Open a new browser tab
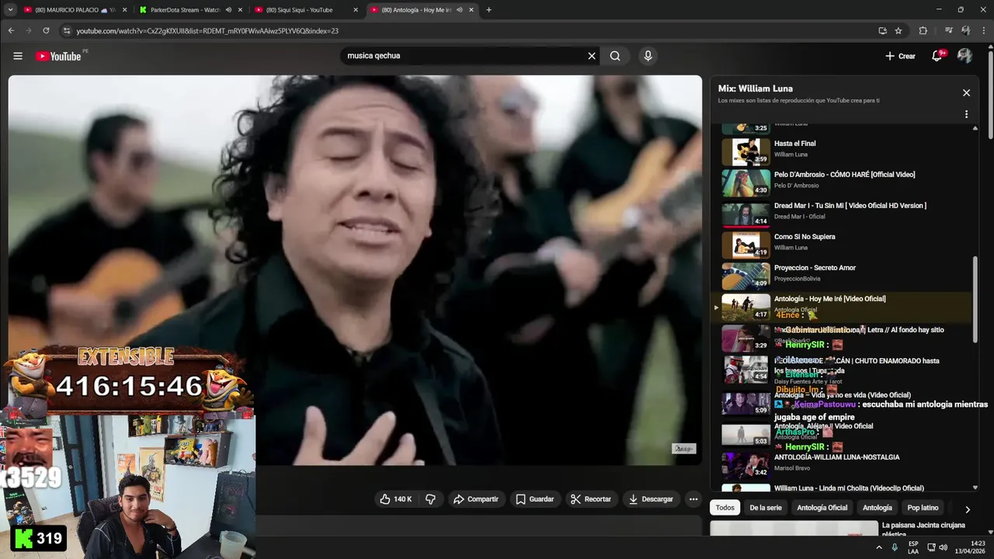This screenshot has width=994, height=559. (x=488, y=10)
